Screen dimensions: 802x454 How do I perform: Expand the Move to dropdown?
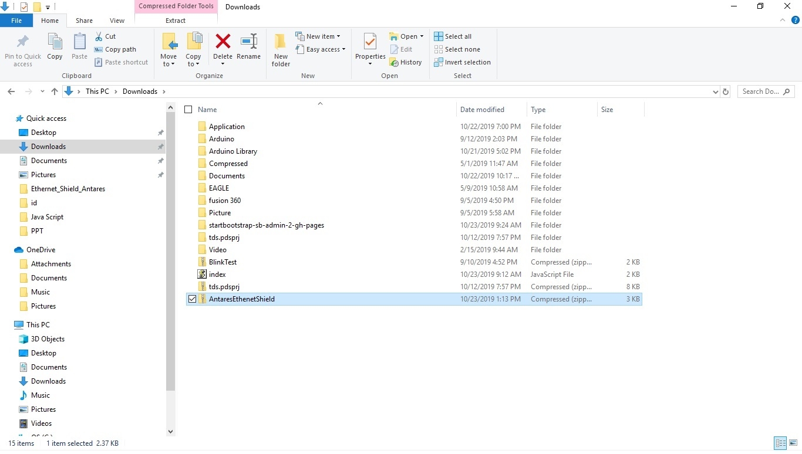(x=169, y=64)
